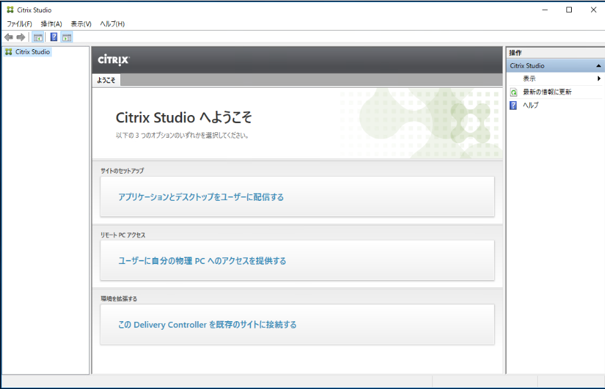Viewport: 605px width, 389px height.
Task: Collapse the Citrix Studio actions section arrow
Action: point(598,66)
